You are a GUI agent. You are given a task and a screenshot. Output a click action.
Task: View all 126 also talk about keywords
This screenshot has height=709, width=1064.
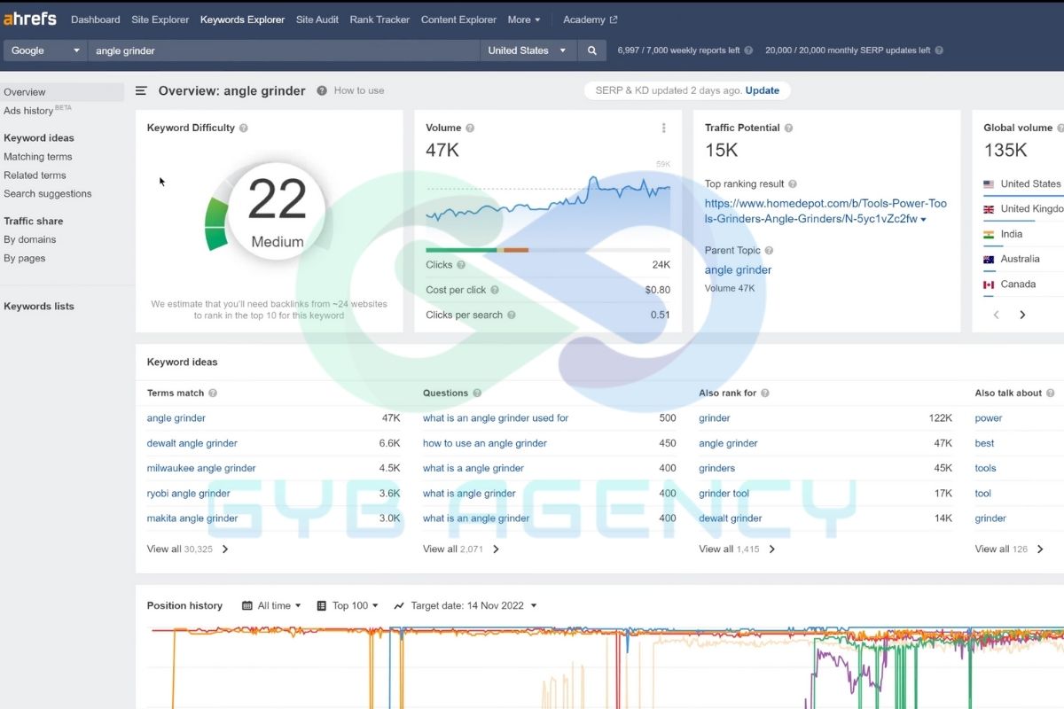point(1010,549)
